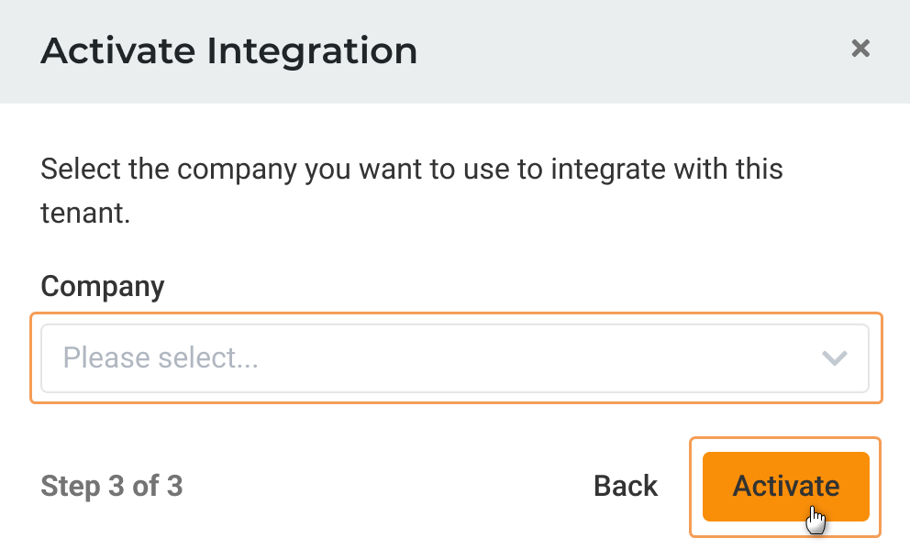
Task: Click the "Please select..." placeholder text
Action: (161, 358)
